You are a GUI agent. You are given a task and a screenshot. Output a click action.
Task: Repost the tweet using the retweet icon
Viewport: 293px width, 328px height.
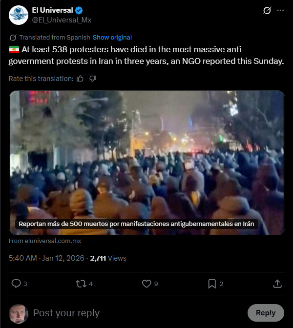point(81,284)
